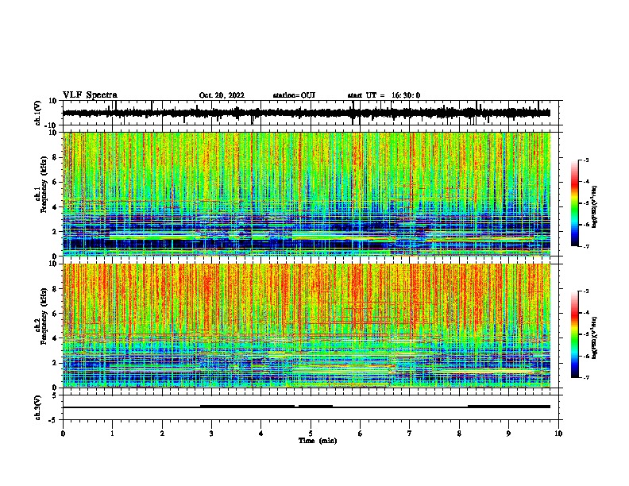Click inside the ch.1 spectrogram panel

[x=306, y=194]
